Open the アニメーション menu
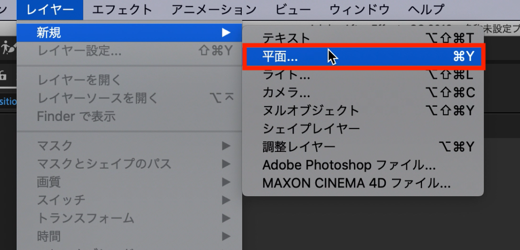Screen dimensions: 520x250 pos(214,10)
